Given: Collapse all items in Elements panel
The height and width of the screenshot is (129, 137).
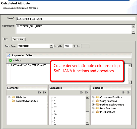Looking at the screenshot, I should pyautogui.click(x=44, y=92).
